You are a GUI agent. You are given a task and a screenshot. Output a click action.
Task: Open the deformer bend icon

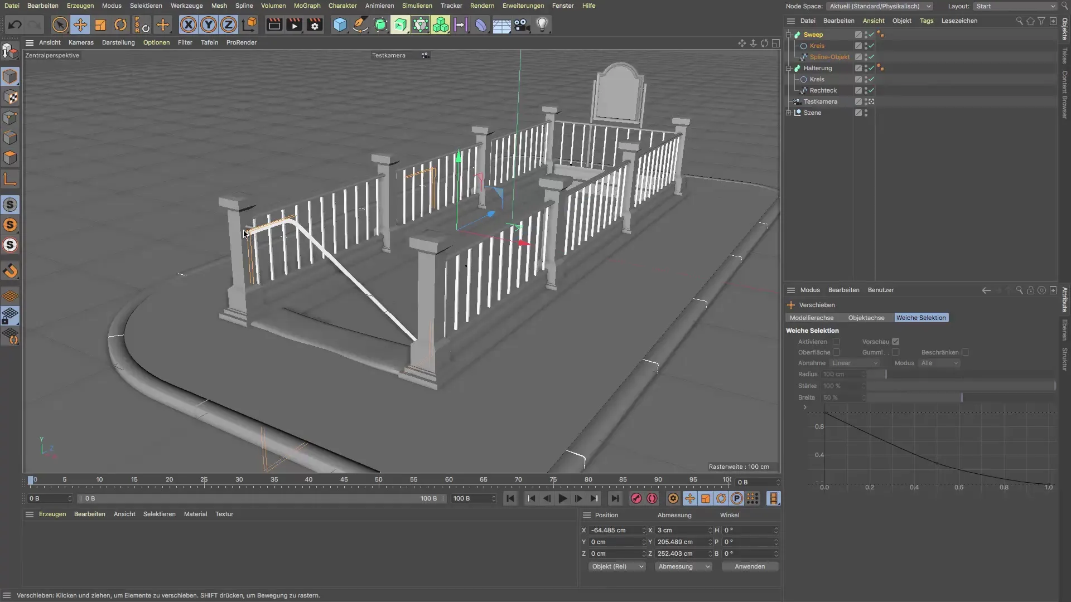(481, 25)
